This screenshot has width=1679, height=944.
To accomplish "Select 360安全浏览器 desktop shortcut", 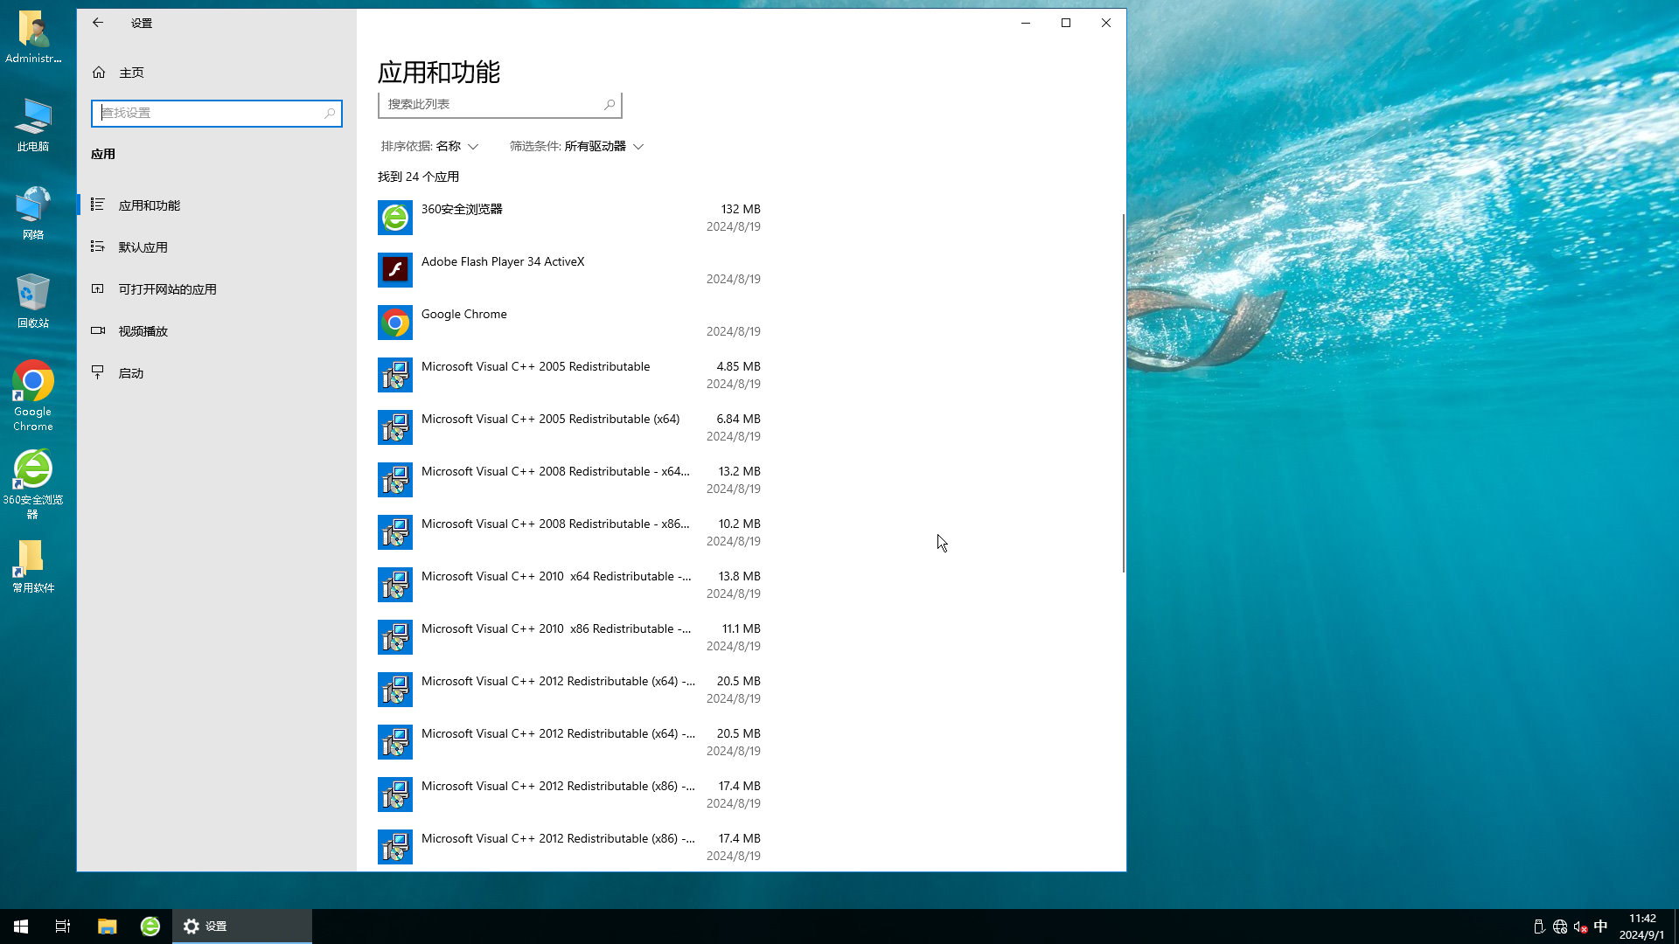I will (x=33, y=485).
